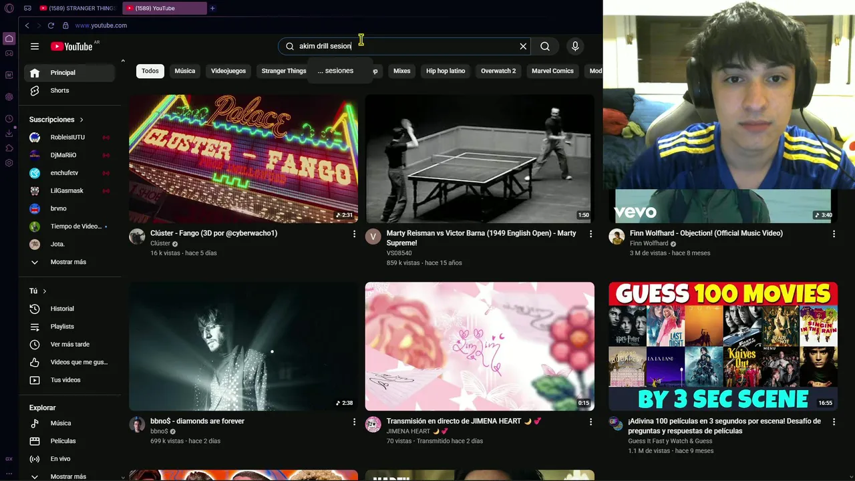Play the Marty Reisman table tennis thumbnail
Screen dimensions: 855x481
[x=480, y=159]
